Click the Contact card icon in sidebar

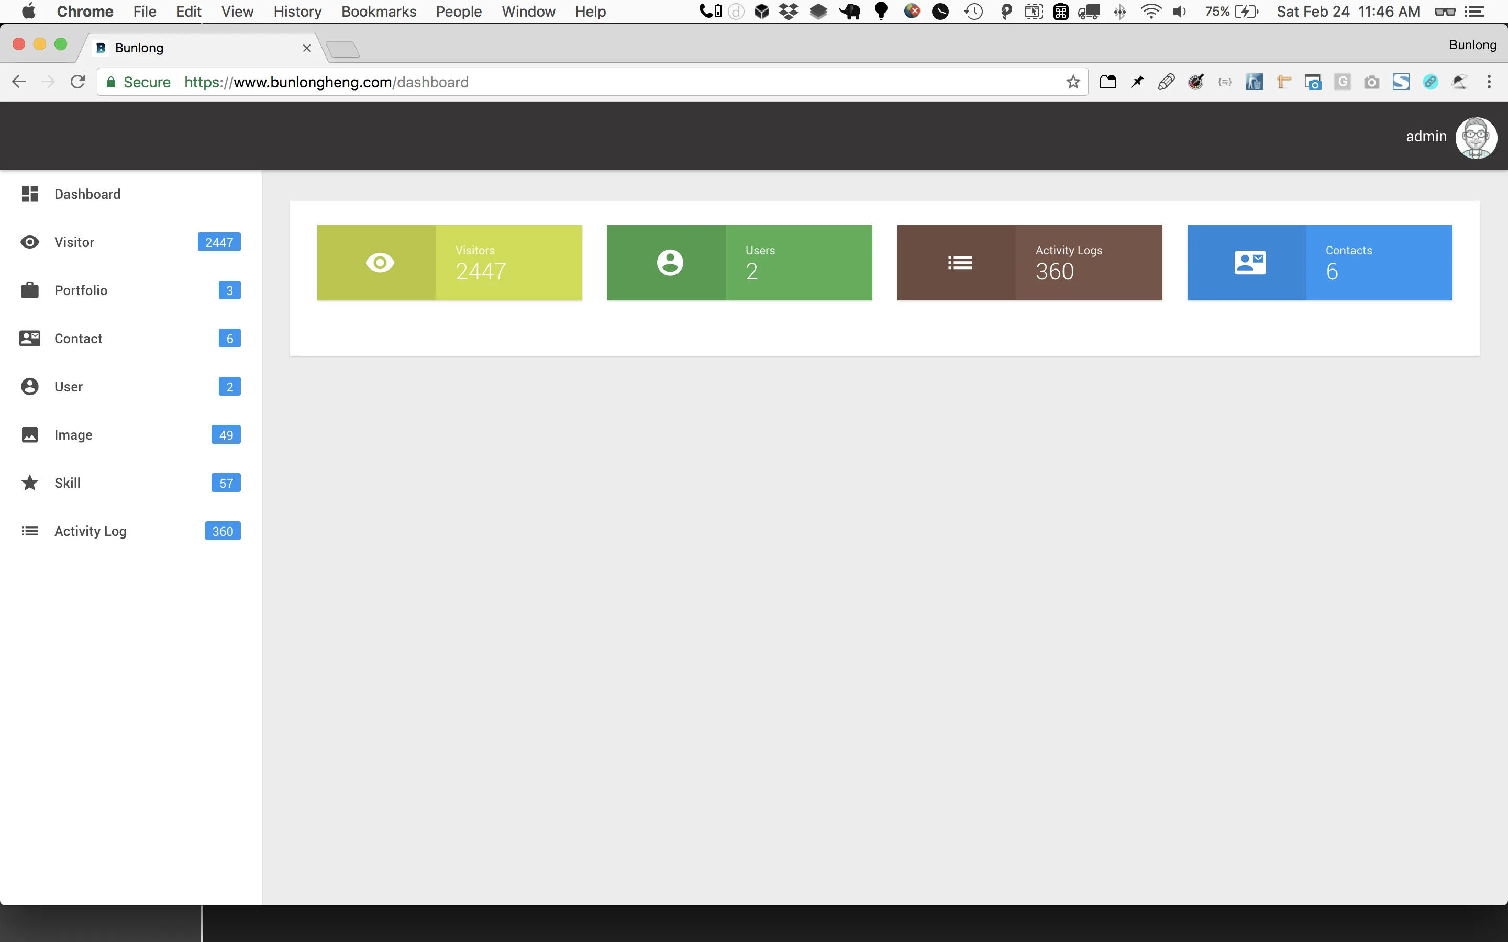(x=29, y=338)
